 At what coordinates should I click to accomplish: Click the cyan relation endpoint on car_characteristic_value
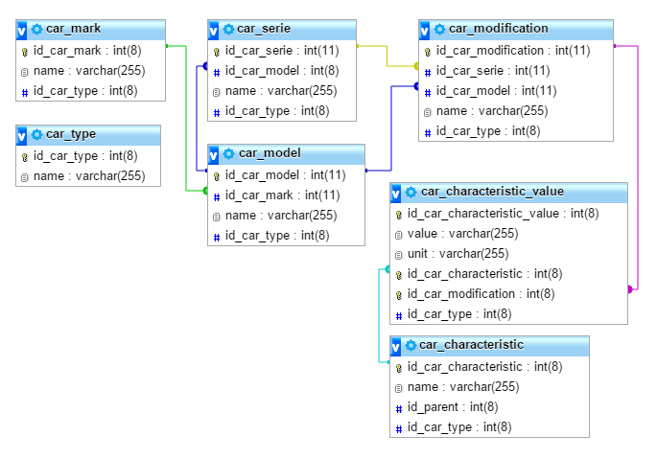[x=387, y=269]
